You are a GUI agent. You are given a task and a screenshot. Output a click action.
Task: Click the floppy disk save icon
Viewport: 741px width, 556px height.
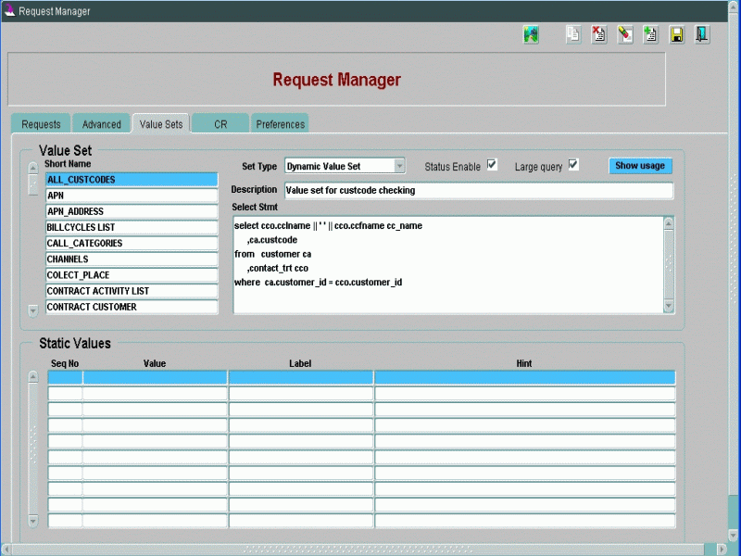pos(677,35)
